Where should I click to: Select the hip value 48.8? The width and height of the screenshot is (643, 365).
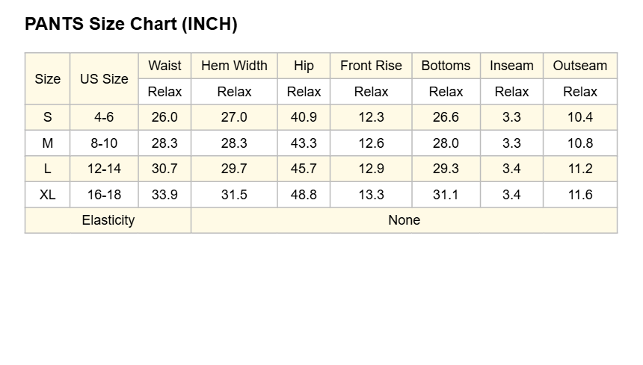[x=304, y=194]
